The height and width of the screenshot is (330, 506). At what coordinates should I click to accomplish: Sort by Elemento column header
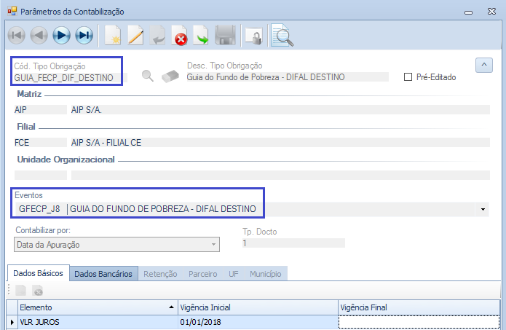click(98, 307)
